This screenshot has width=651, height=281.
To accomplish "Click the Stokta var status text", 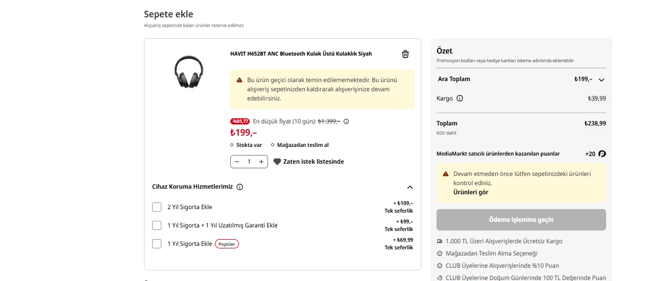I will pyautogui.click(x=249, y=145).
